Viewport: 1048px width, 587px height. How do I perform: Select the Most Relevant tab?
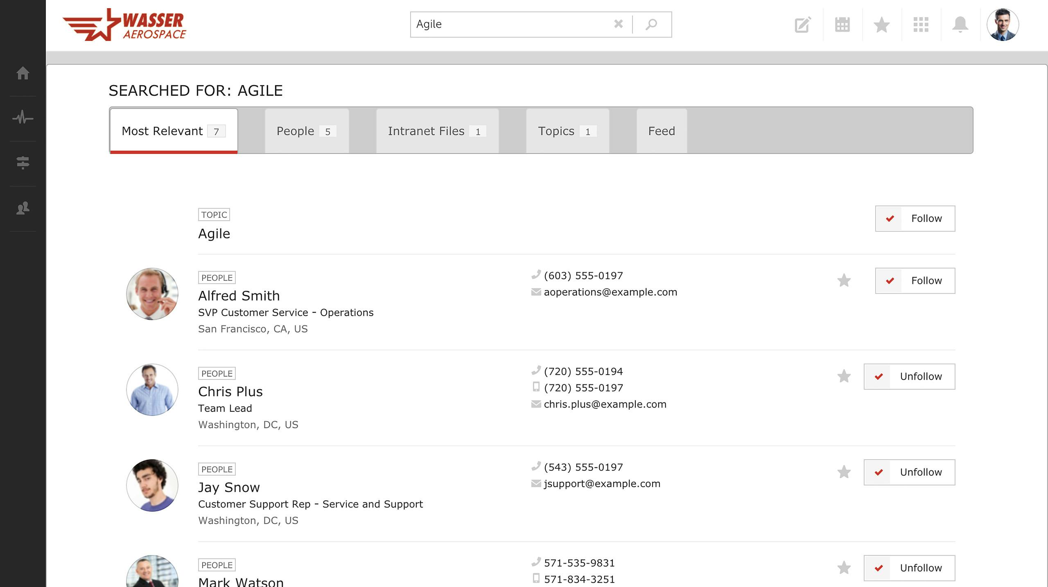[x=173, y=131]
